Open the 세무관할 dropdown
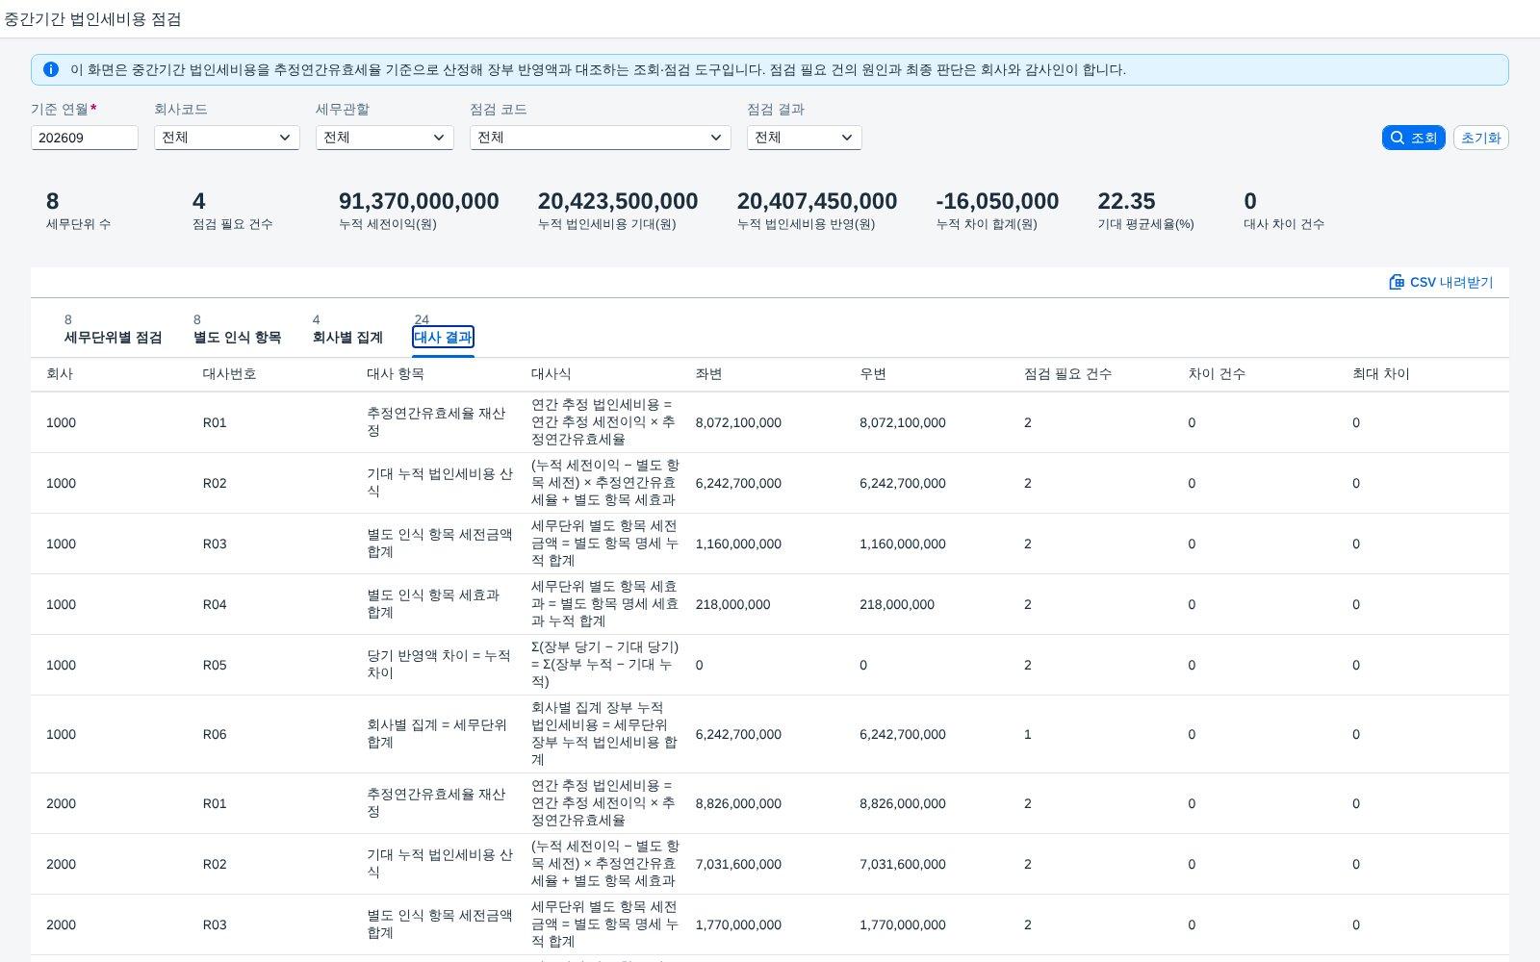Viewport: 1540px width, 962px height. tap(385, 138)
